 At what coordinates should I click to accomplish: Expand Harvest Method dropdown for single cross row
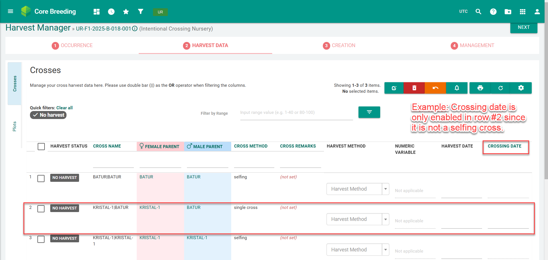point(358,219)
